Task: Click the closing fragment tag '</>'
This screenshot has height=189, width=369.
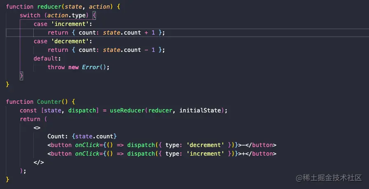Action: coord(39,162)
